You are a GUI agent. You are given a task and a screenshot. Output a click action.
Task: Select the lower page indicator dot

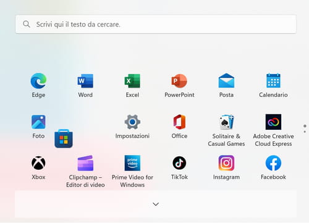[x=305, y=132]
